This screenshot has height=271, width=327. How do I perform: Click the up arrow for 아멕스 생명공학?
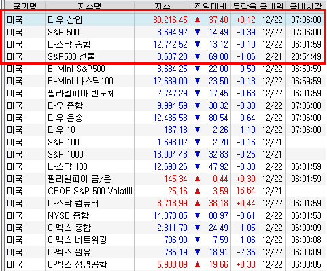pyautogui.click(x=197, y=264)
